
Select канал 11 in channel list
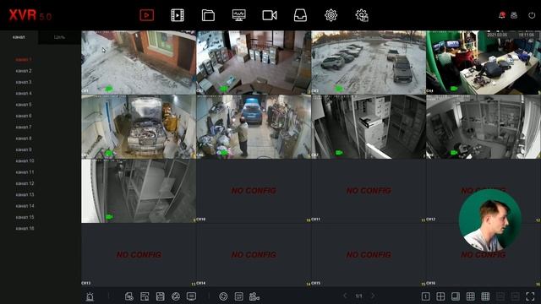coord(25,172)
